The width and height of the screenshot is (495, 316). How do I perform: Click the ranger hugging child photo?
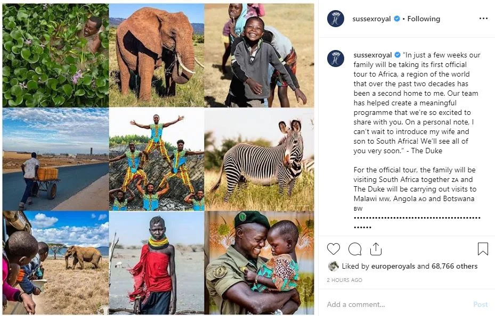point(259,263)
